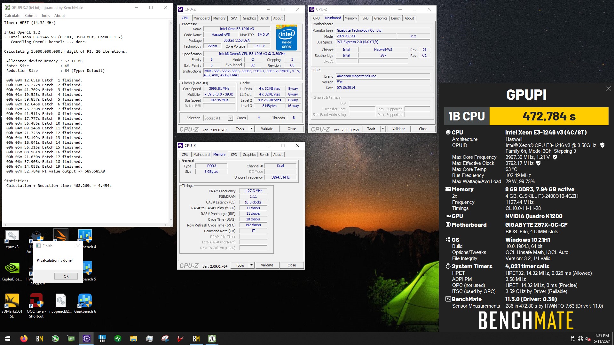Image resolution: width=614 pixels, height=345 pixels.
Task: Open Geekbench 6 desktop shortcut
Action: click(x=85, y=303)
